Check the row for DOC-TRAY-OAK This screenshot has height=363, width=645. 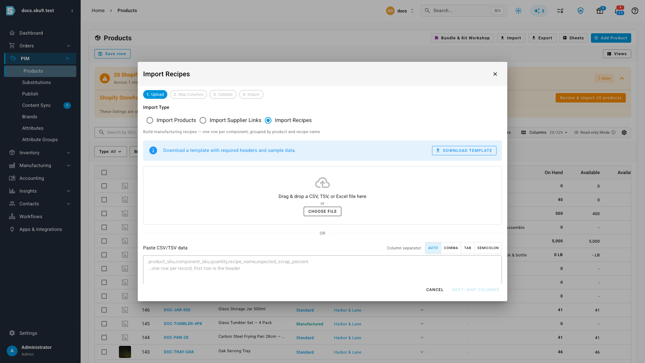[x=104, y=352]
